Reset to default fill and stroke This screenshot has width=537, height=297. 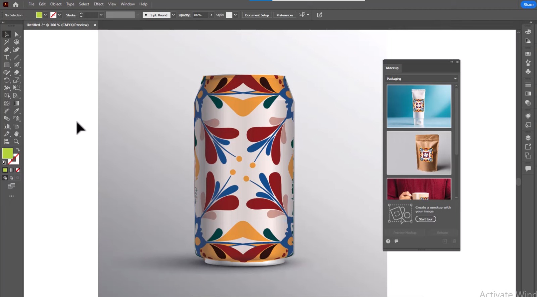(4, 162)
